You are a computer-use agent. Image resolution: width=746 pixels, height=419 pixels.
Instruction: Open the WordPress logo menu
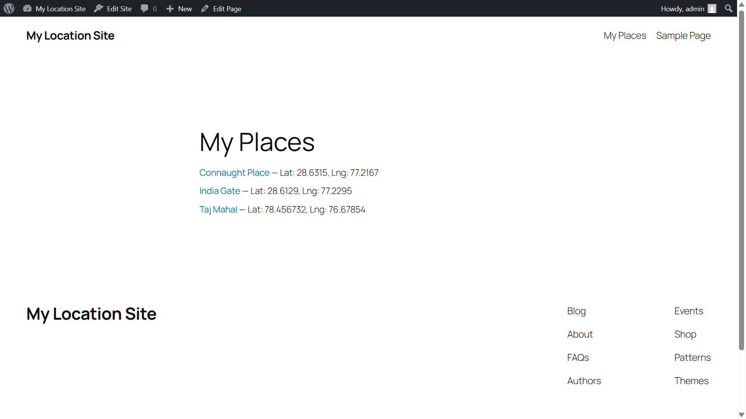[x=9, y=9]
